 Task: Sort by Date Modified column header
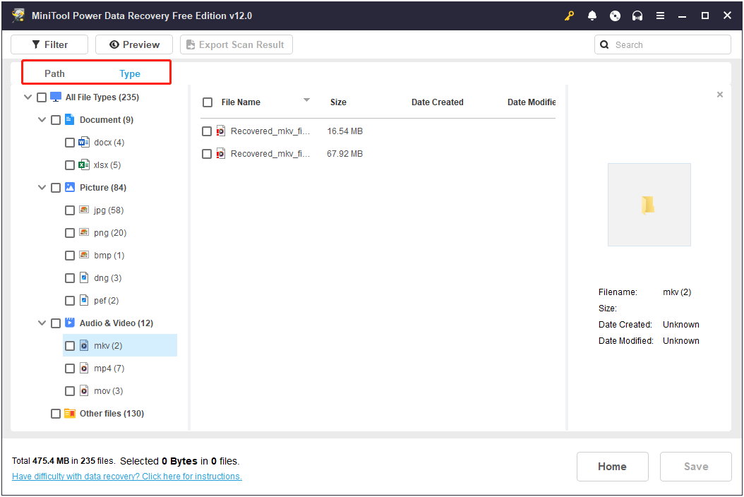[531, 102]
